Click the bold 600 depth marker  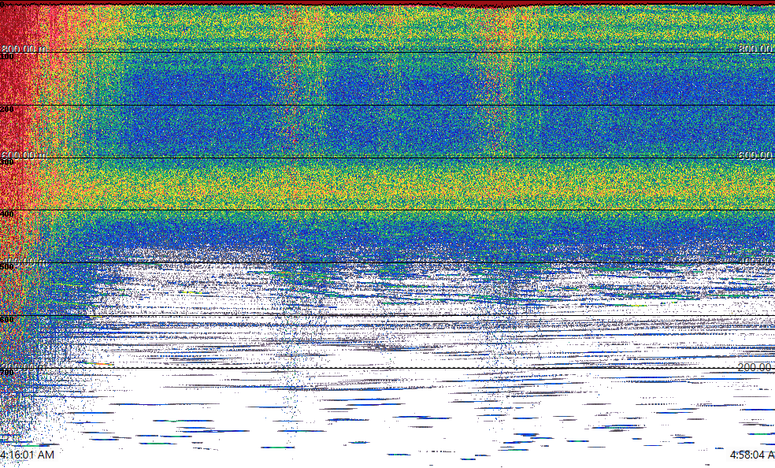7,320
